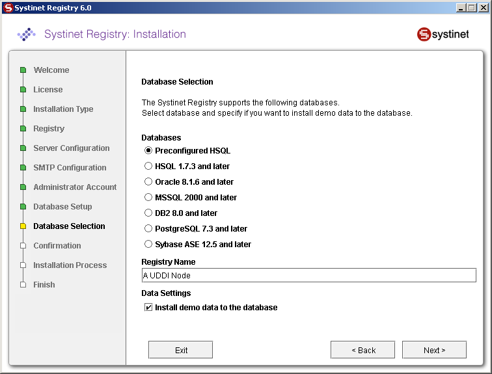This screenshot has width=492, height=374.
Task: Click the Systinet logo in header
Action: [443, 34]
